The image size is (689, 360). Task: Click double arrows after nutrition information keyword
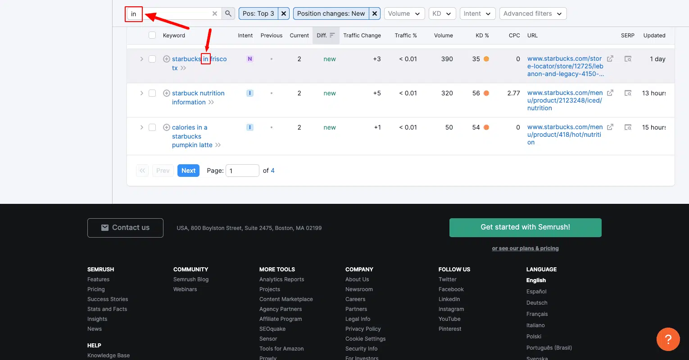tap(211, 102)
